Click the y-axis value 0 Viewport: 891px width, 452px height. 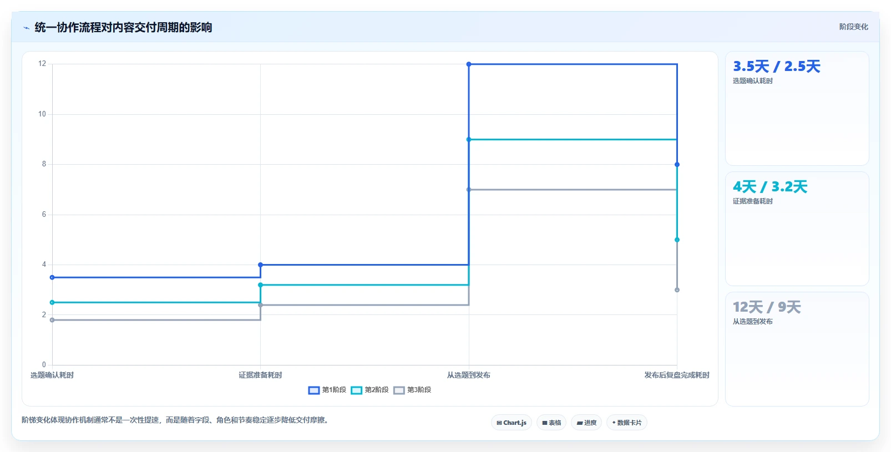coord(44,365)
